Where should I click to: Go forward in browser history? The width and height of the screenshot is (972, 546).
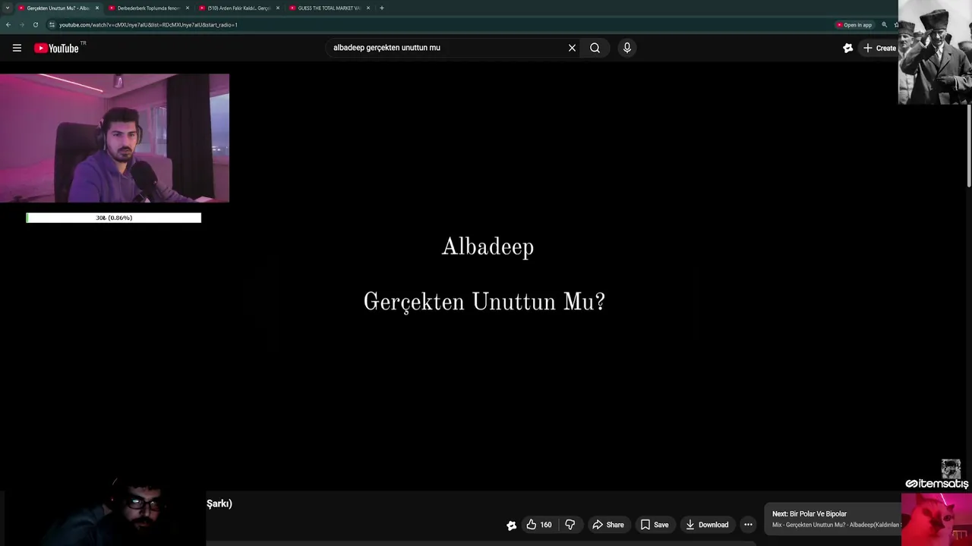point(21,25)
